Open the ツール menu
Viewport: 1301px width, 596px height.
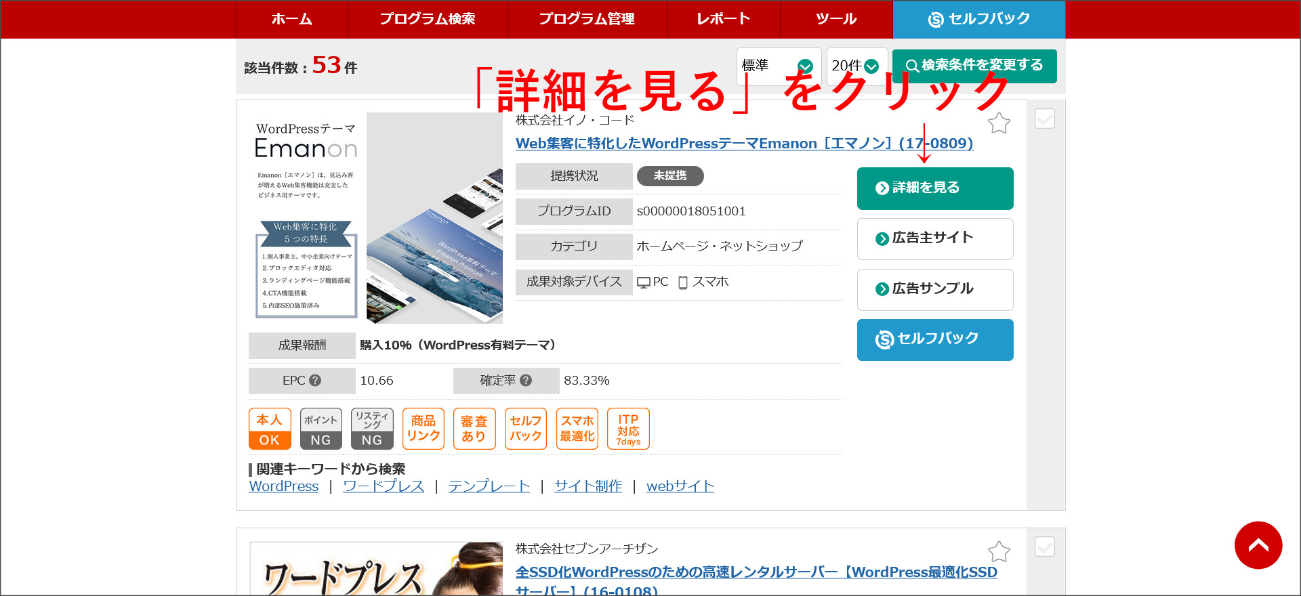coord(836,19)
